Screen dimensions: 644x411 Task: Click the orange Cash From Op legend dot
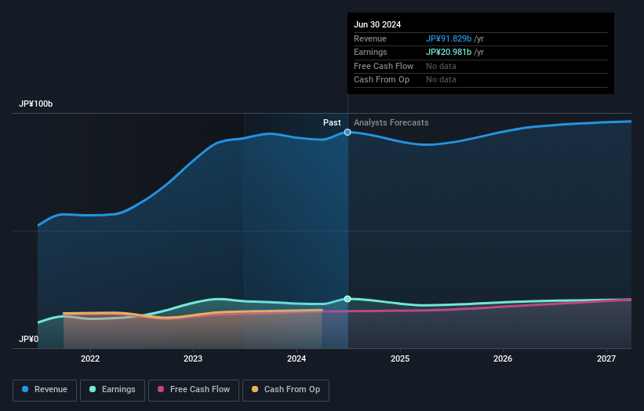click(x=255, y=389)
